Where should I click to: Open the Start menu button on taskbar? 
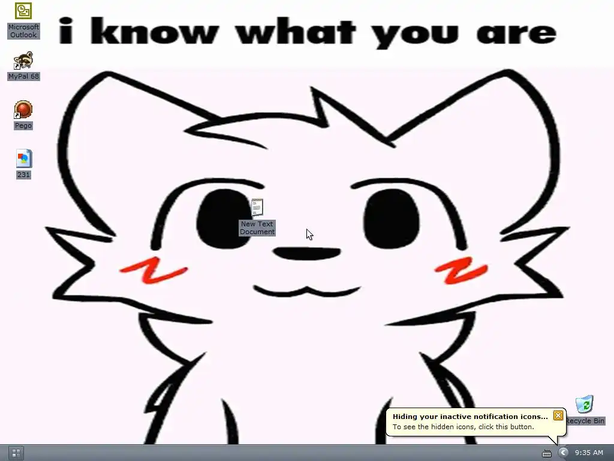point(16,453)
